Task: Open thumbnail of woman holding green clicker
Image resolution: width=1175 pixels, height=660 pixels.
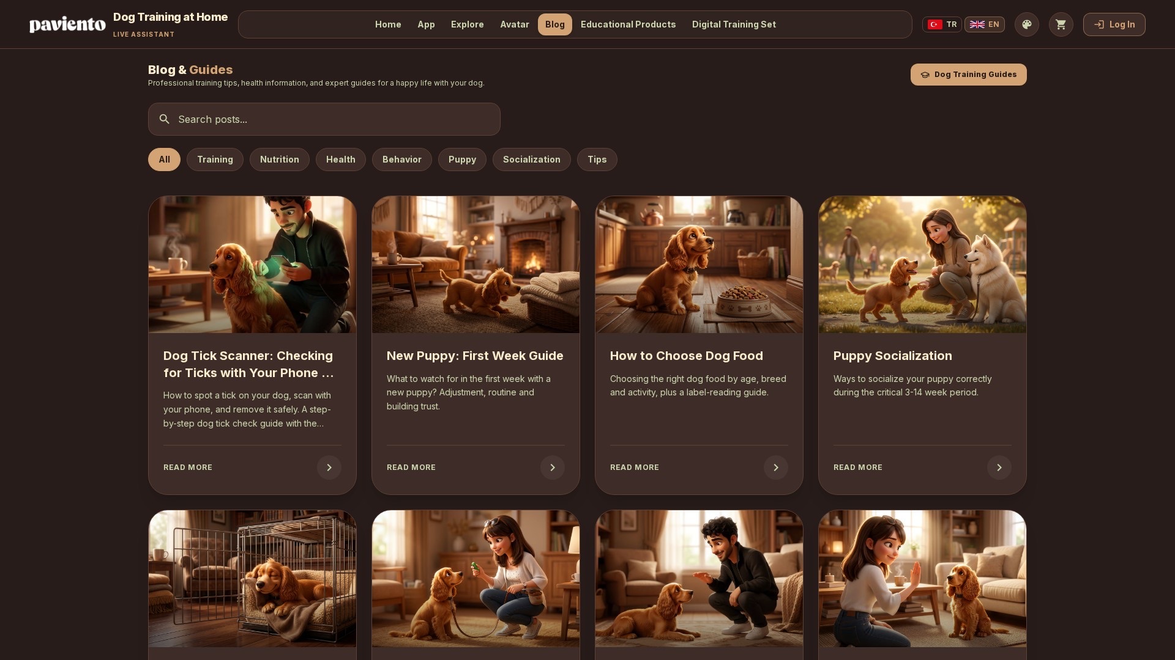Action: tap(476, 579)
